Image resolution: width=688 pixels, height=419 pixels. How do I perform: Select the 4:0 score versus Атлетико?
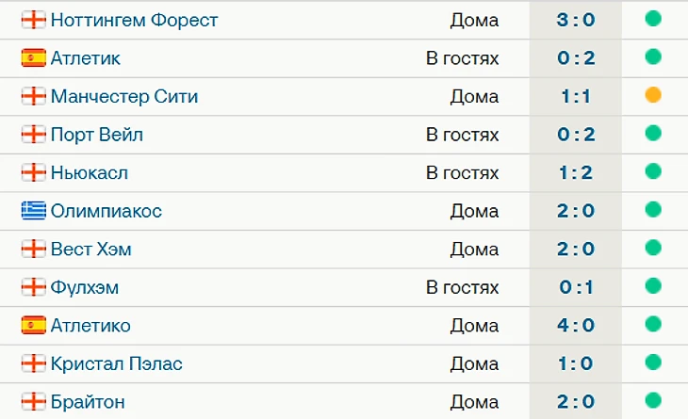coord(576,325)
